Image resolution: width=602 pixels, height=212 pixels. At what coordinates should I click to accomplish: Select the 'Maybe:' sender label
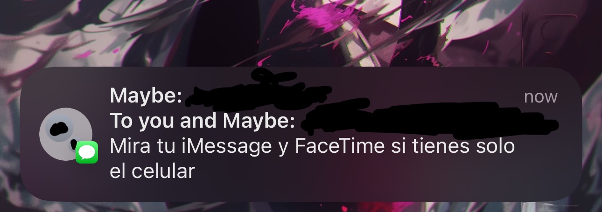tap(145, 96)
